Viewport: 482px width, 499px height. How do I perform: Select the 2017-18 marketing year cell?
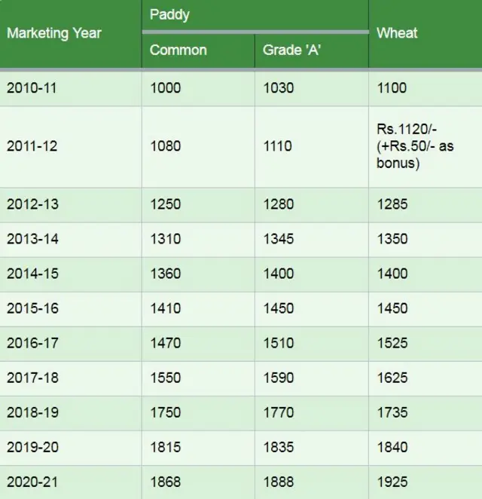pyautogui.click(x=32, y=378)
